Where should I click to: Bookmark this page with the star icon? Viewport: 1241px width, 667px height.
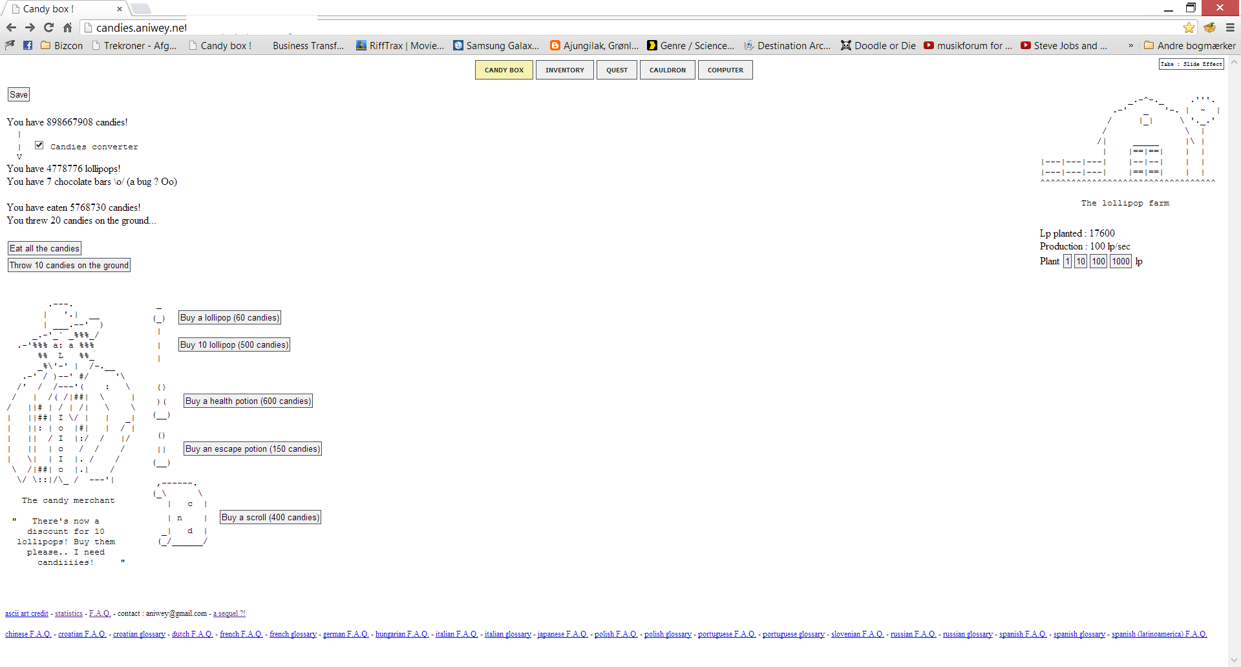point(1189,27)
